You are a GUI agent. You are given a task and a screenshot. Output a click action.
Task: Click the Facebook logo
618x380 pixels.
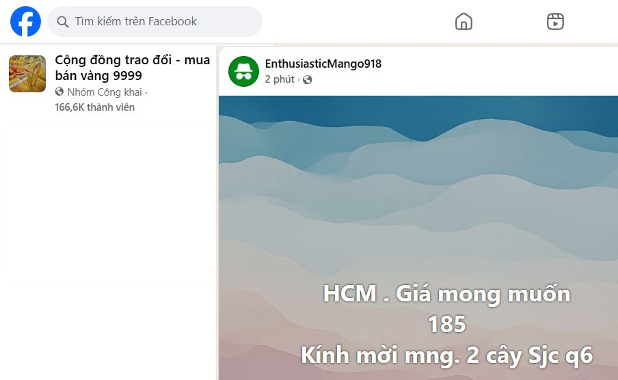(25, 21)
